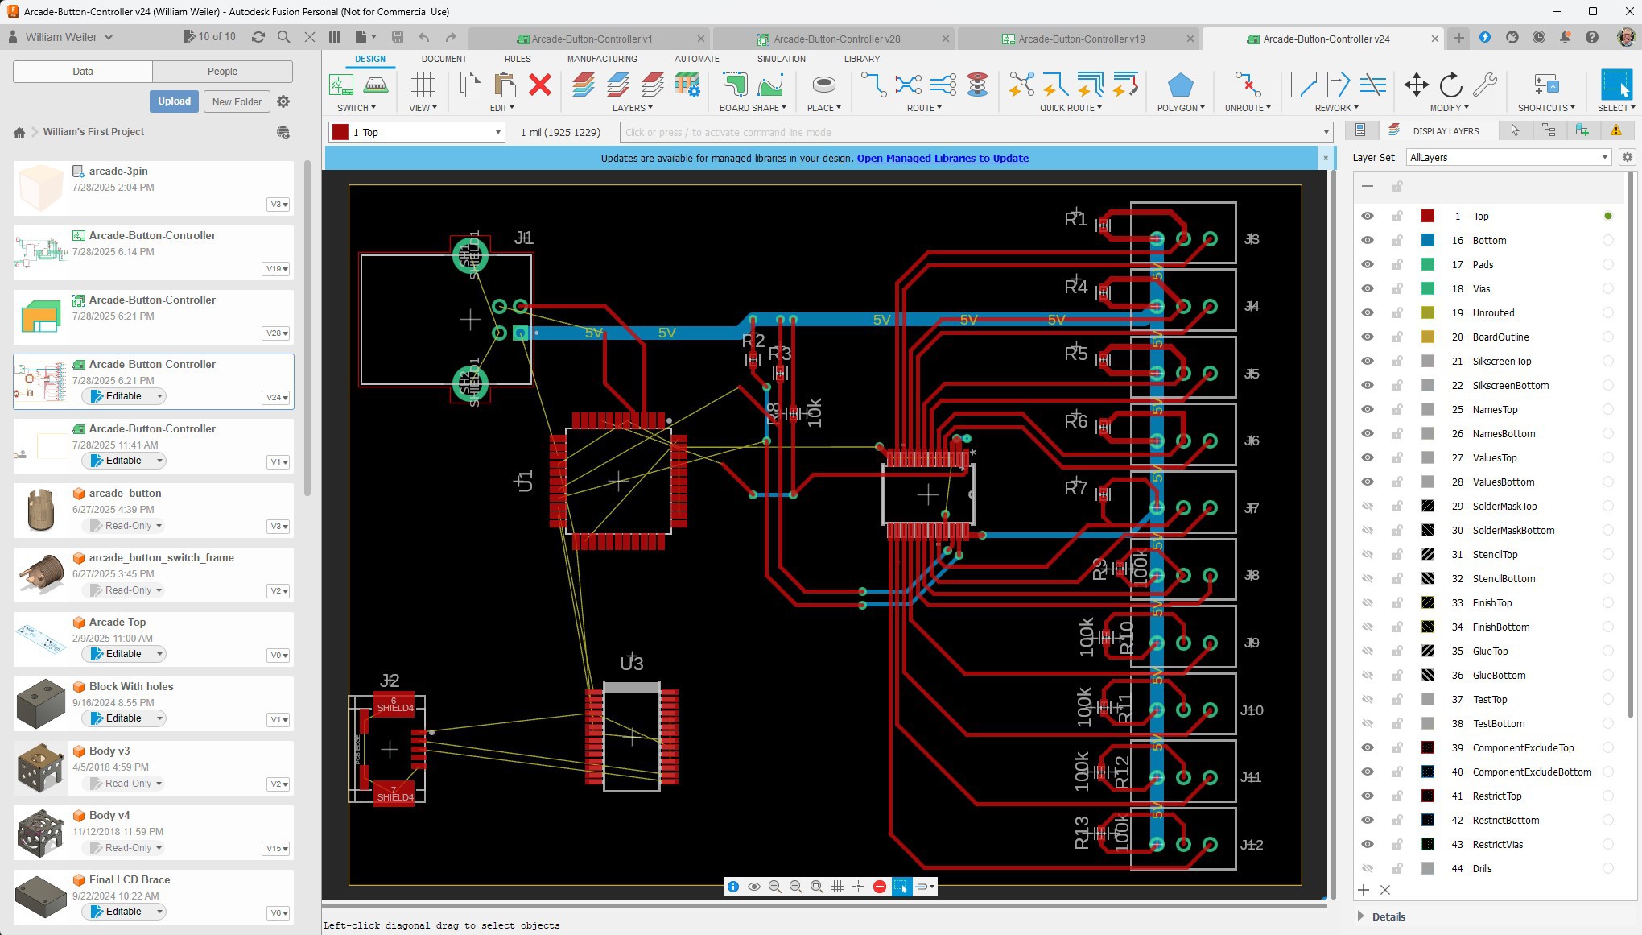Click the Paste icon in Edit group

[505, 85]
